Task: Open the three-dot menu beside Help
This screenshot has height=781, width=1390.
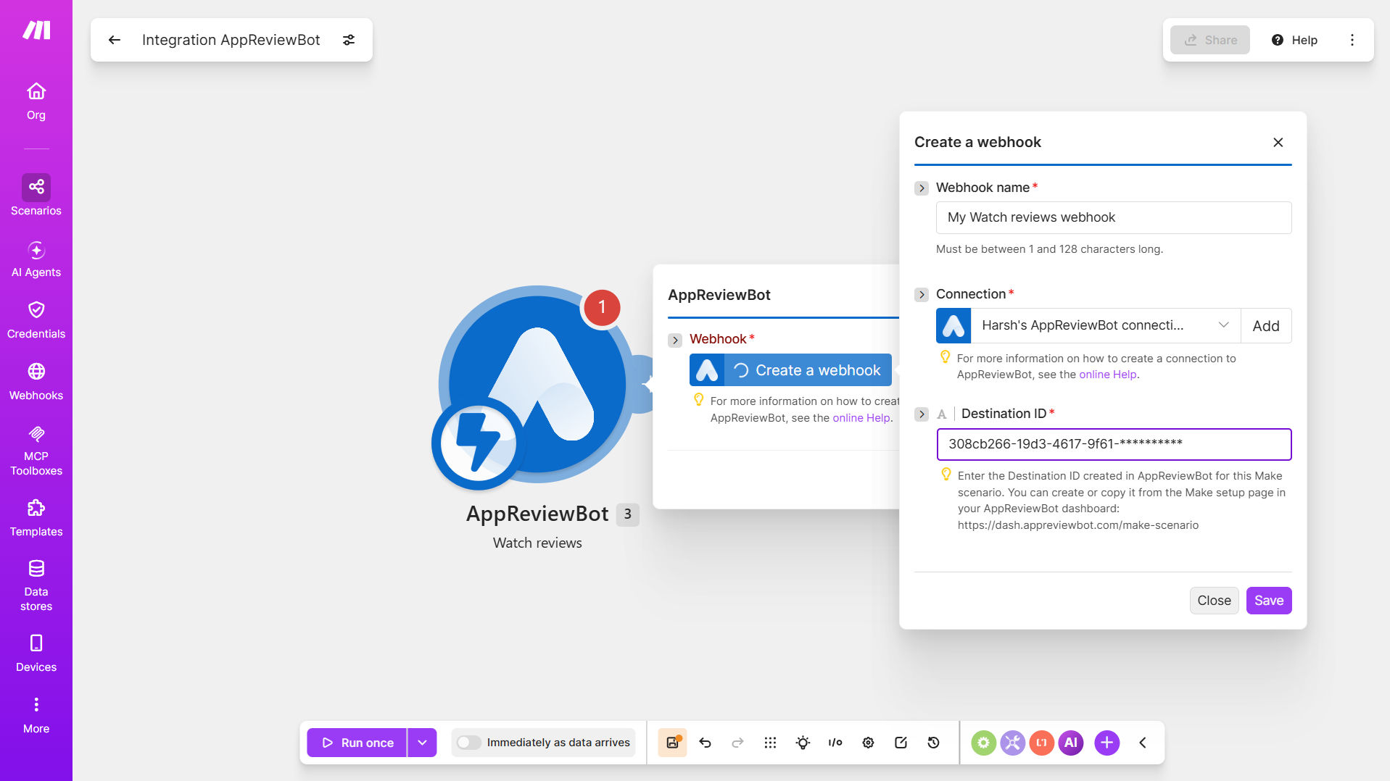Action: 1352,40
